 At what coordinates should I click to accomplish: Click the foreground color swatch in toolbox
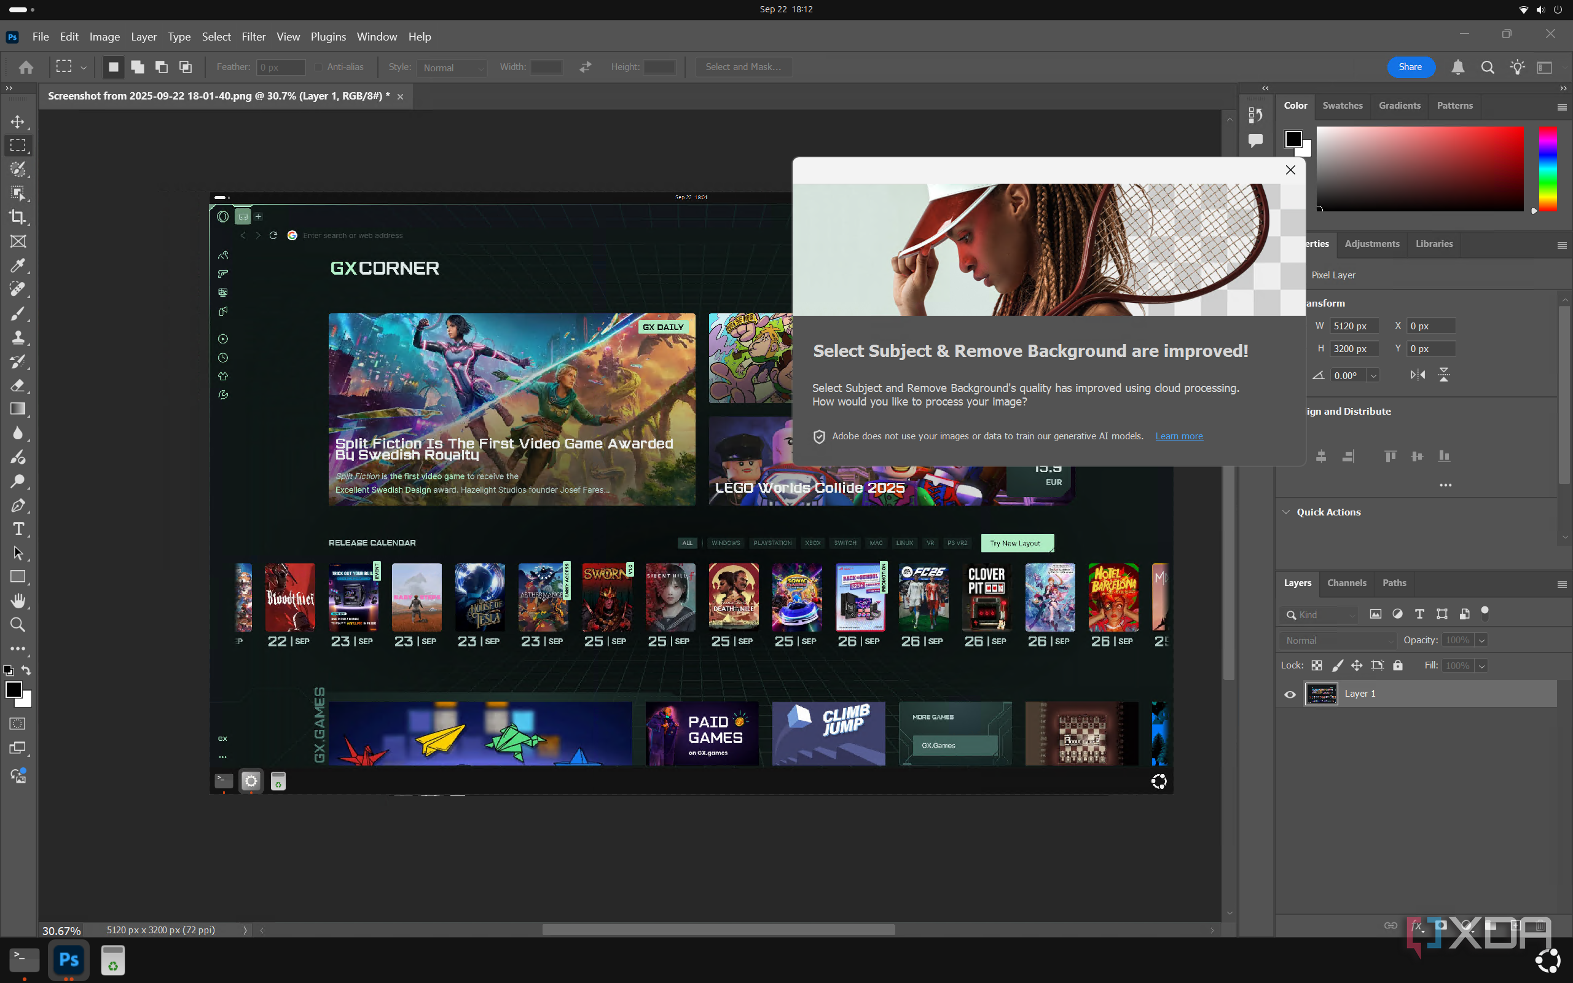[13, 689]
